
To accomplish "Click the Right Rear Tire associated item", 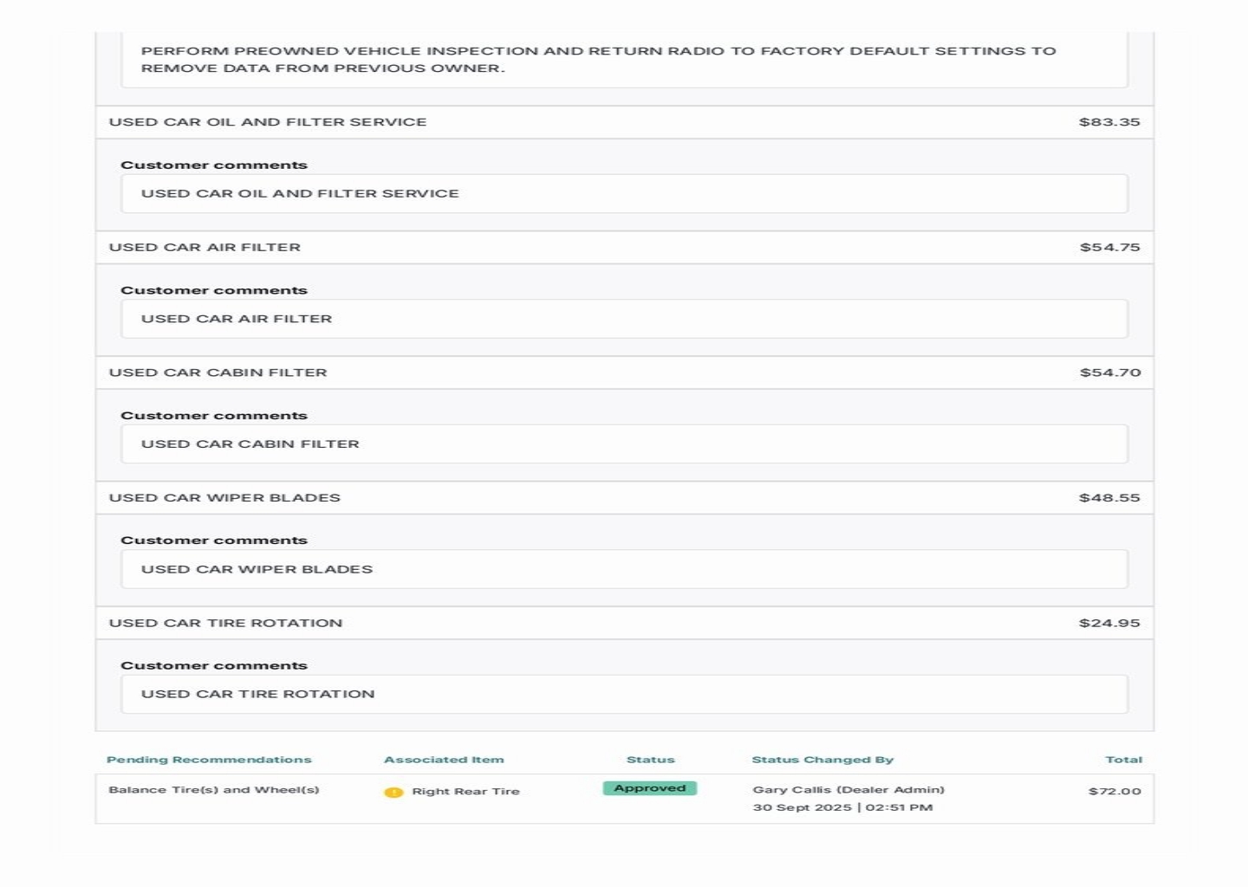I will (465, 792).
